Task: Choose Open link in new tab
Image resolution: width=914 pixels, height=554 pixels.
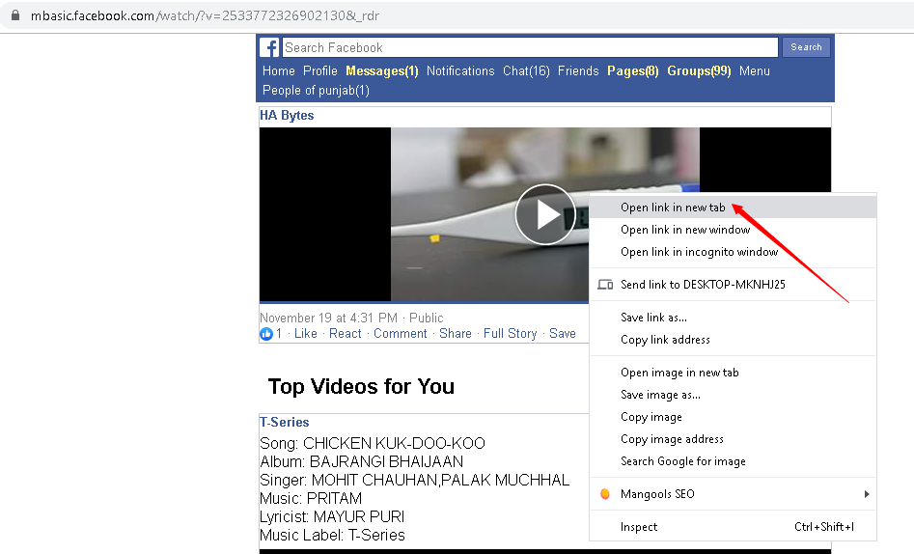Action: click(x=733, y=208)
